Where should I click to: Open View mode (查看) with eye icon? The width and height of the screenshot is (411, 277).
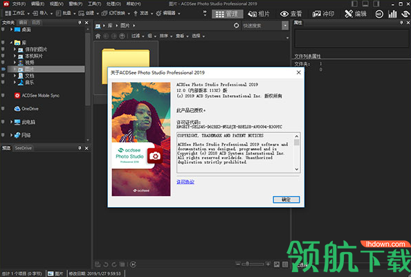pos(291,14)
